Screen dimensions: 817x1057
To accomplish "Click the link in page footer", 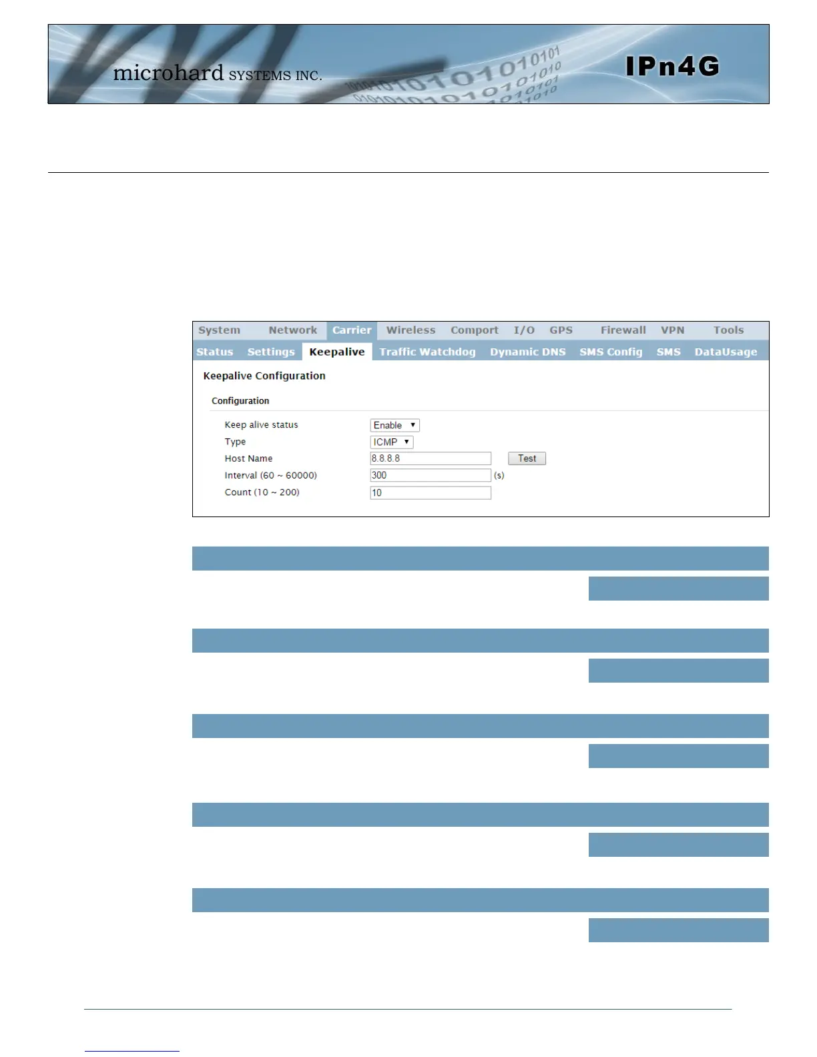I will tap(131, 1051).
